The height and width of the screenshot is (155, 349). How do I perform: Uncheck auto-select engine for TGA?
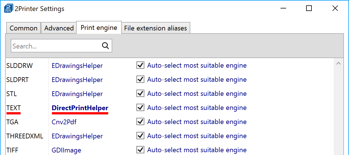click(140, 122)
